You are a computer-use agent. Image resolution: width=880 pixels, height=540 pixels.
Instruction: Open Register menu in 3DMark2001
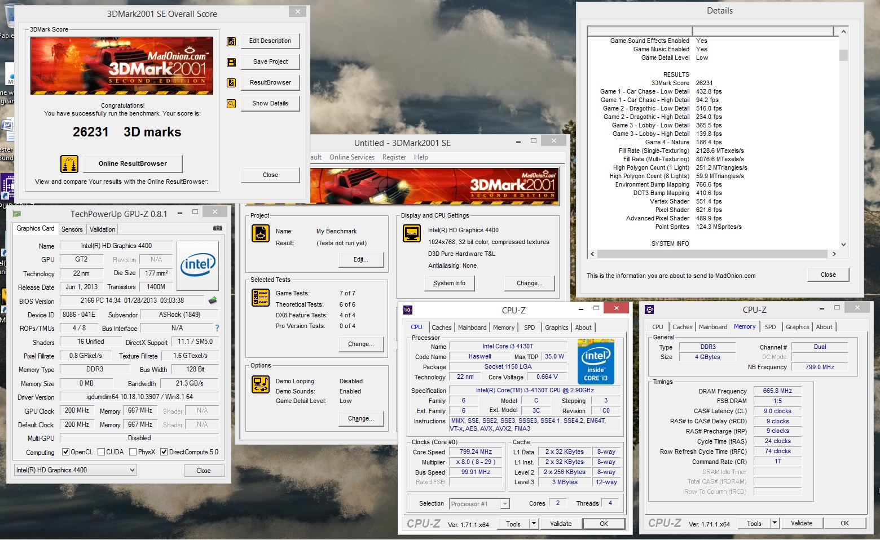pos(394,157)
